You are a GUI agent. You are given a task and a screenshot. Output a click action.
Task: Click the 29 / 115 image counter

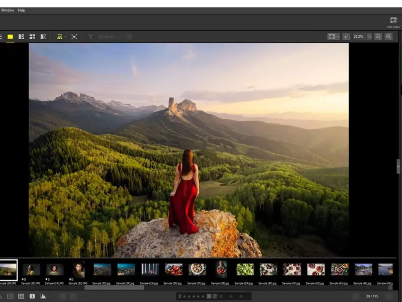(x=372, y=296)
